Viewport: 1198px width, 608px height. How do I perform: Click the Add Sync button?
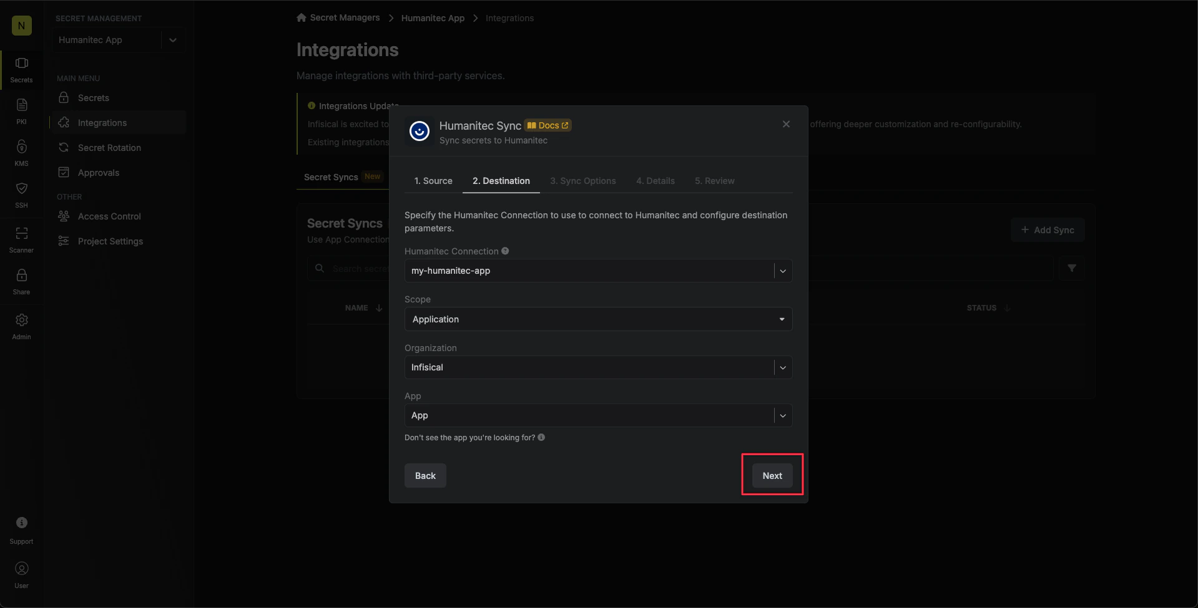[x=1048, y=230]
